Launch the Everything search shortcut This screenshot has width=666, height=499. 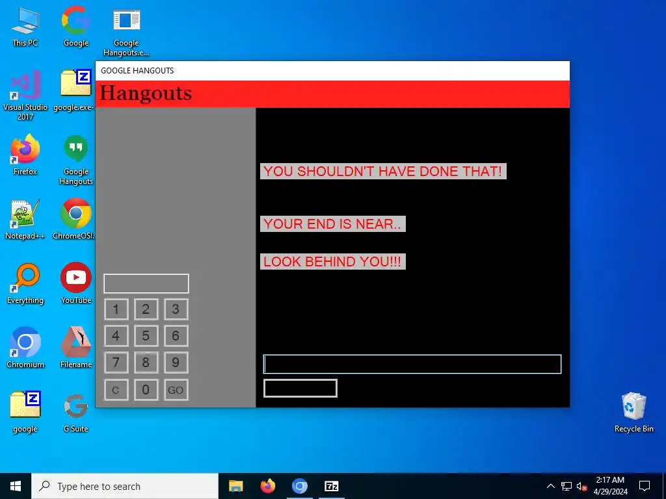(25, 283)
